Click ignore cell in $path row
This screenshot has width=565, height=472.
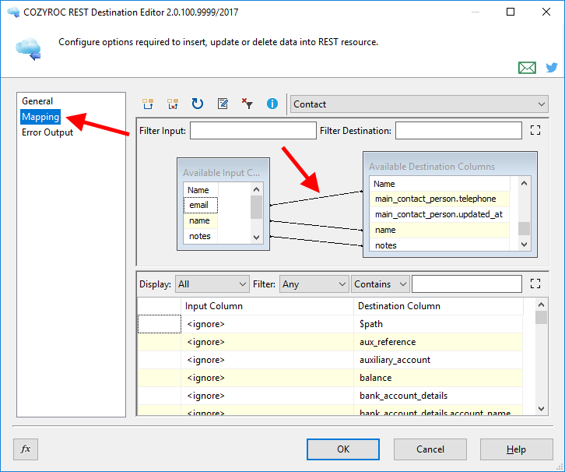[x=267, y=324]
